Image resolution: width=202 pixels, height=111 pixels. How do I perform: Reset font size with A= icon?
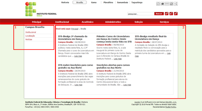click(x=176, y=14)
